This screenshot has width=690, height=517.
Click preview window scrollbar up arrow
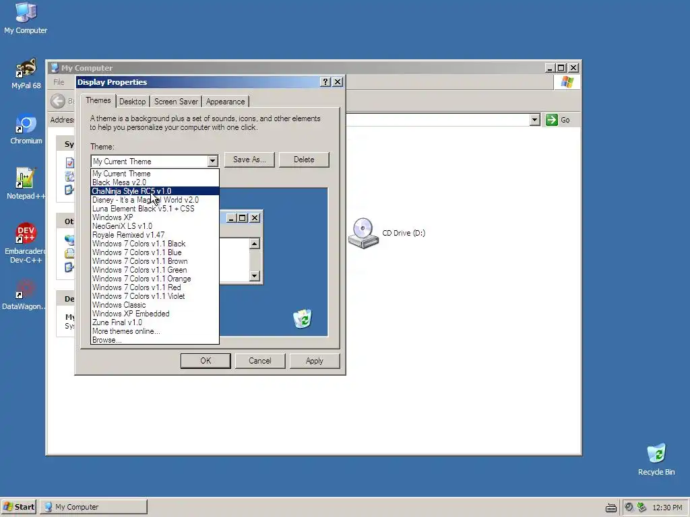(x=254, y=244)
